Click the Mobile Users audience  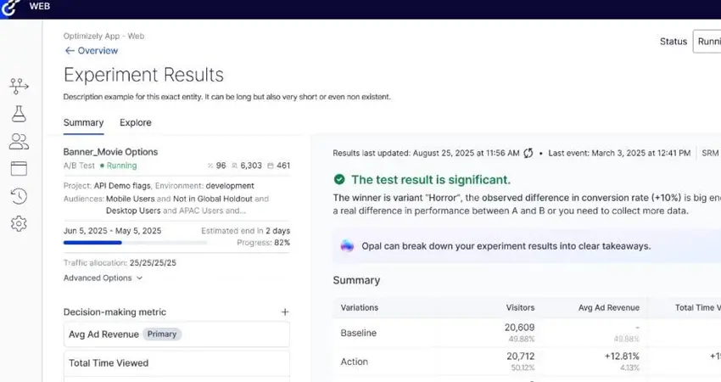(131, 199)
